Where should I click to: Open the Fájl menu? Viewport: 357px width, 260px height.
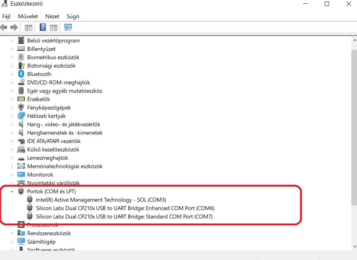tap(6, 16)
